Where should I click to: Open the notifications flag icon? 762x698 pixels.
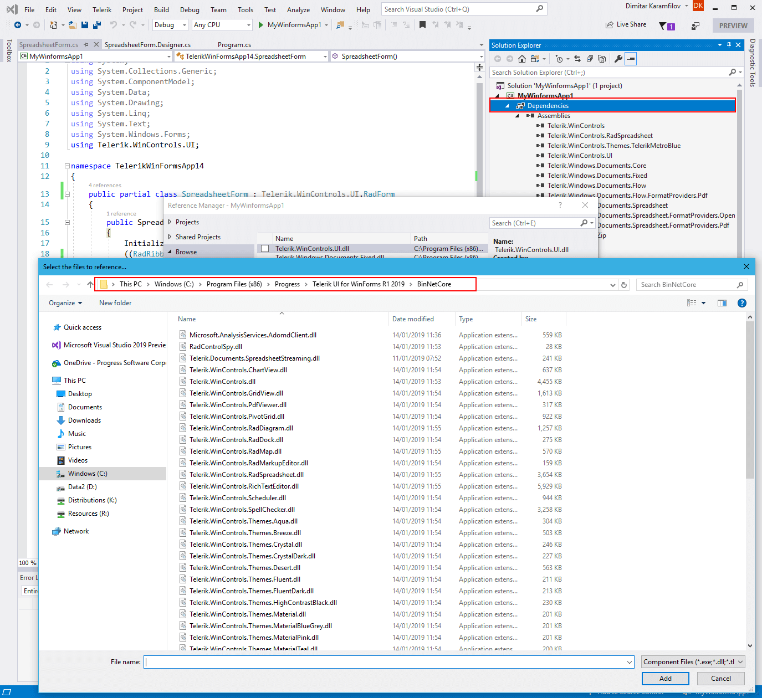pyautogui.click(x=666, y=25)
